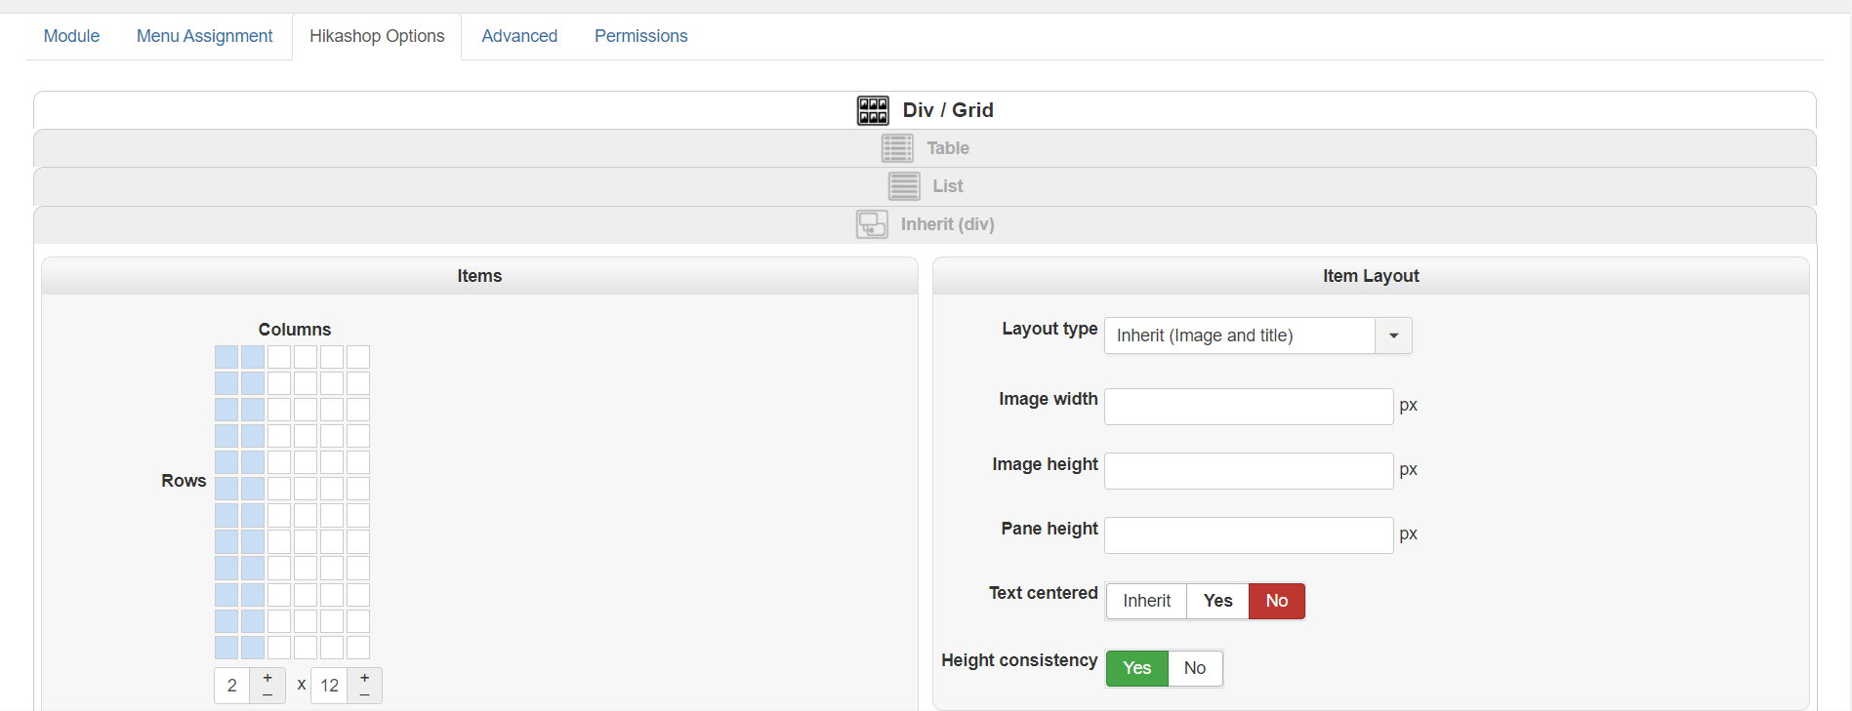This screenshot has height=711, width=1852.
Task: Increase columns with the plus stepper
Action: coord(268,678)
